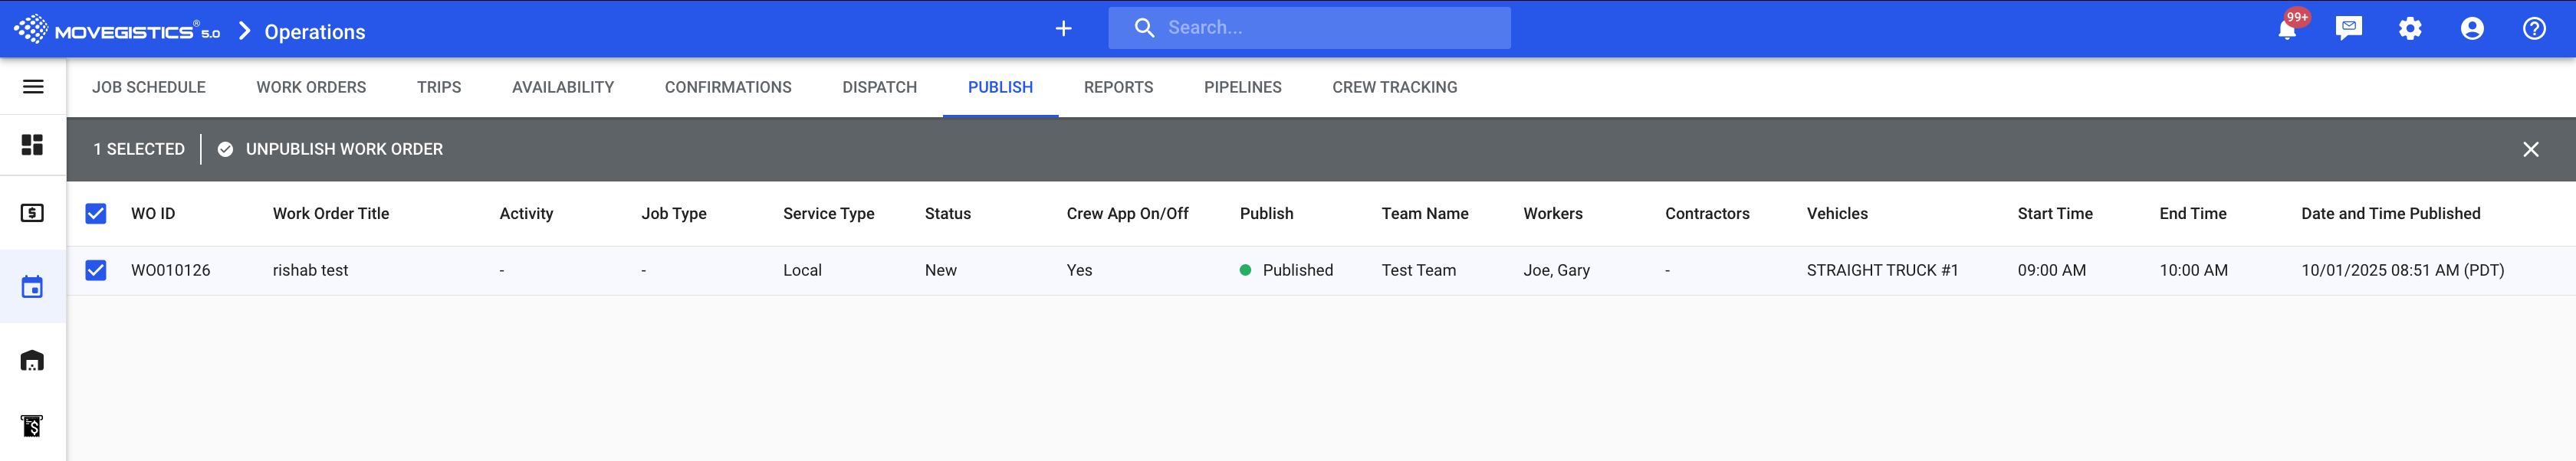The height and width of the screenshot is (461, 2576).
Task: Open the settings gear icon
Action: [x=2410, y=29]
